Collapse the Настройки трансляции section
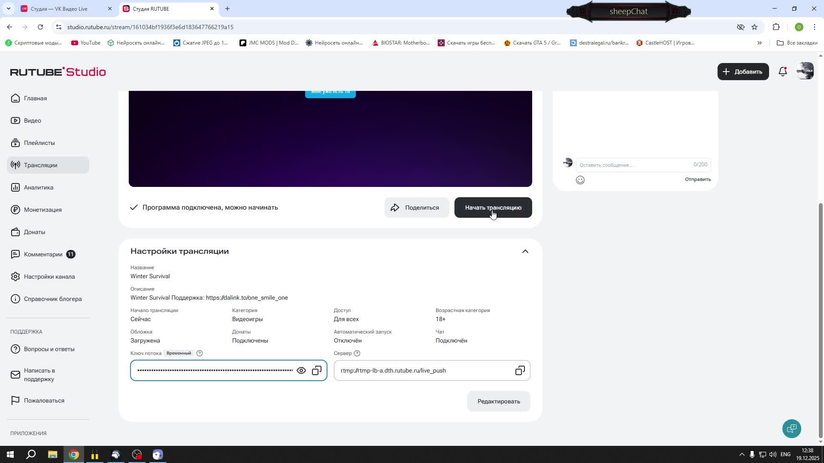The width and height of the screenshot is (824, 463). pos(525,251)
